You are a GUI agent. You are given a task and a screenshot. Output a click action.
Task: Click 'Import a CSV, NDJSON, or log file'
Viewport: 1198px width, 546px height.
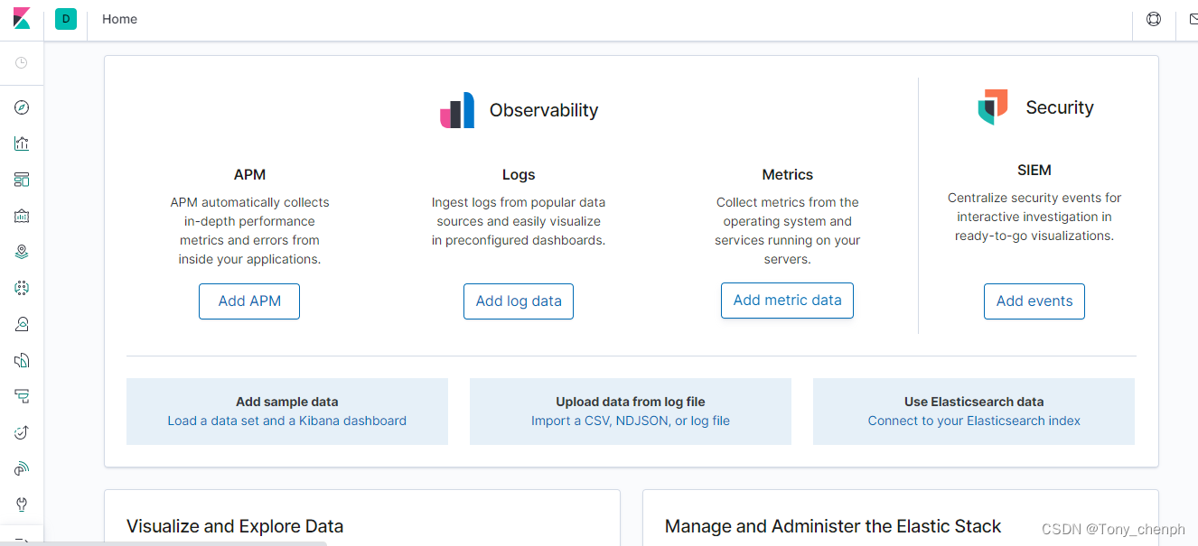point(631,421)
